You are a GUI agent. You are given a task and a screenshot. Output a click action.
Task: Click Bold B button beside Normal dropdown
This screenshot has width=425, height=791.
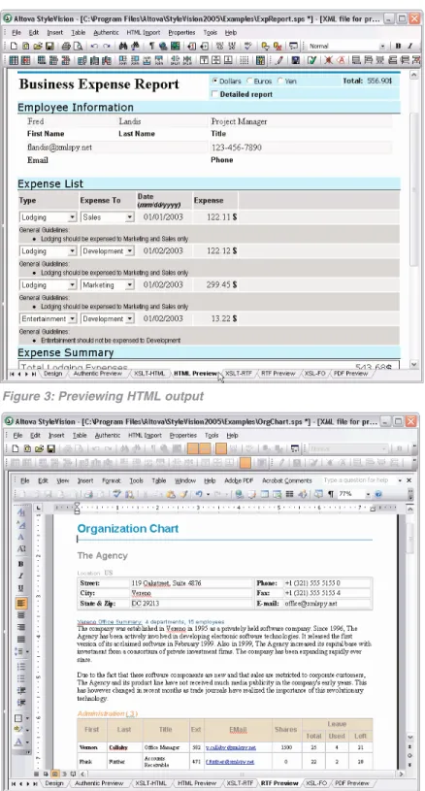click(398, 46)
